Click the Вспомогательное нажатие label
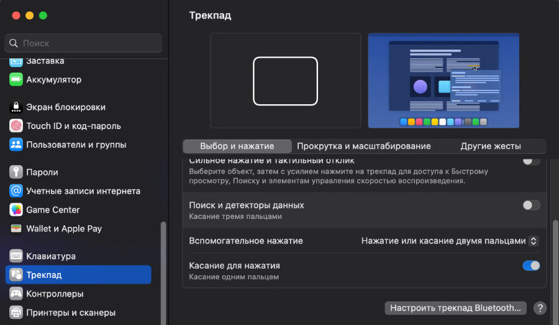Screen dimensions: 559x325 (245, 241)
